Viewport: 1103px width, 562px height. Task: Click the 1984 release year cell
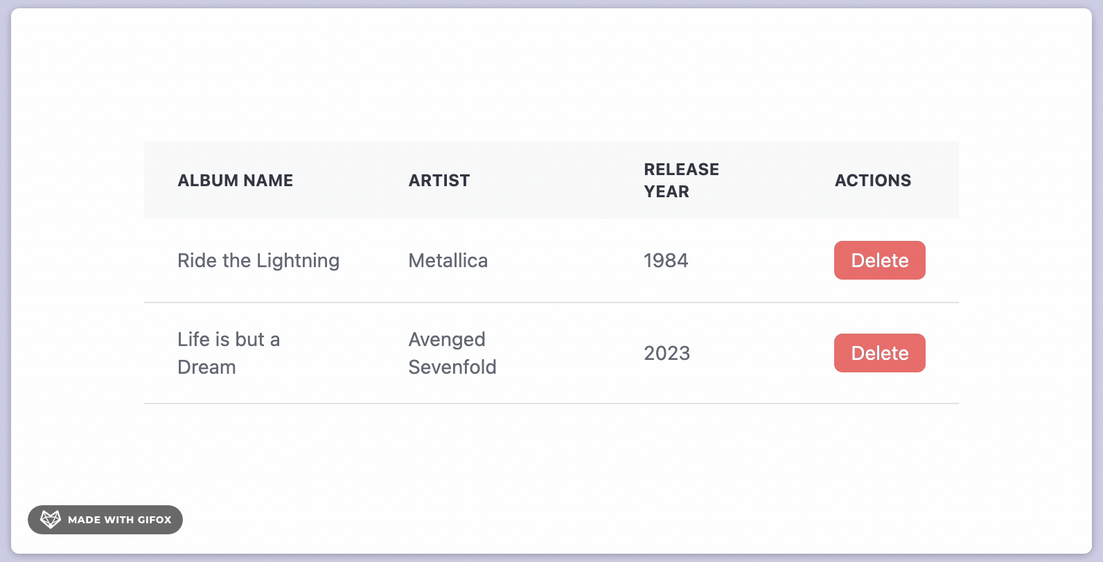click(665, 260)
